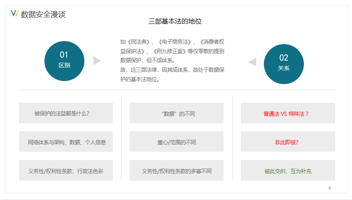Click 网络体系与架构、数据、个人信息 box
352x200 pixels.
[66, 142]
